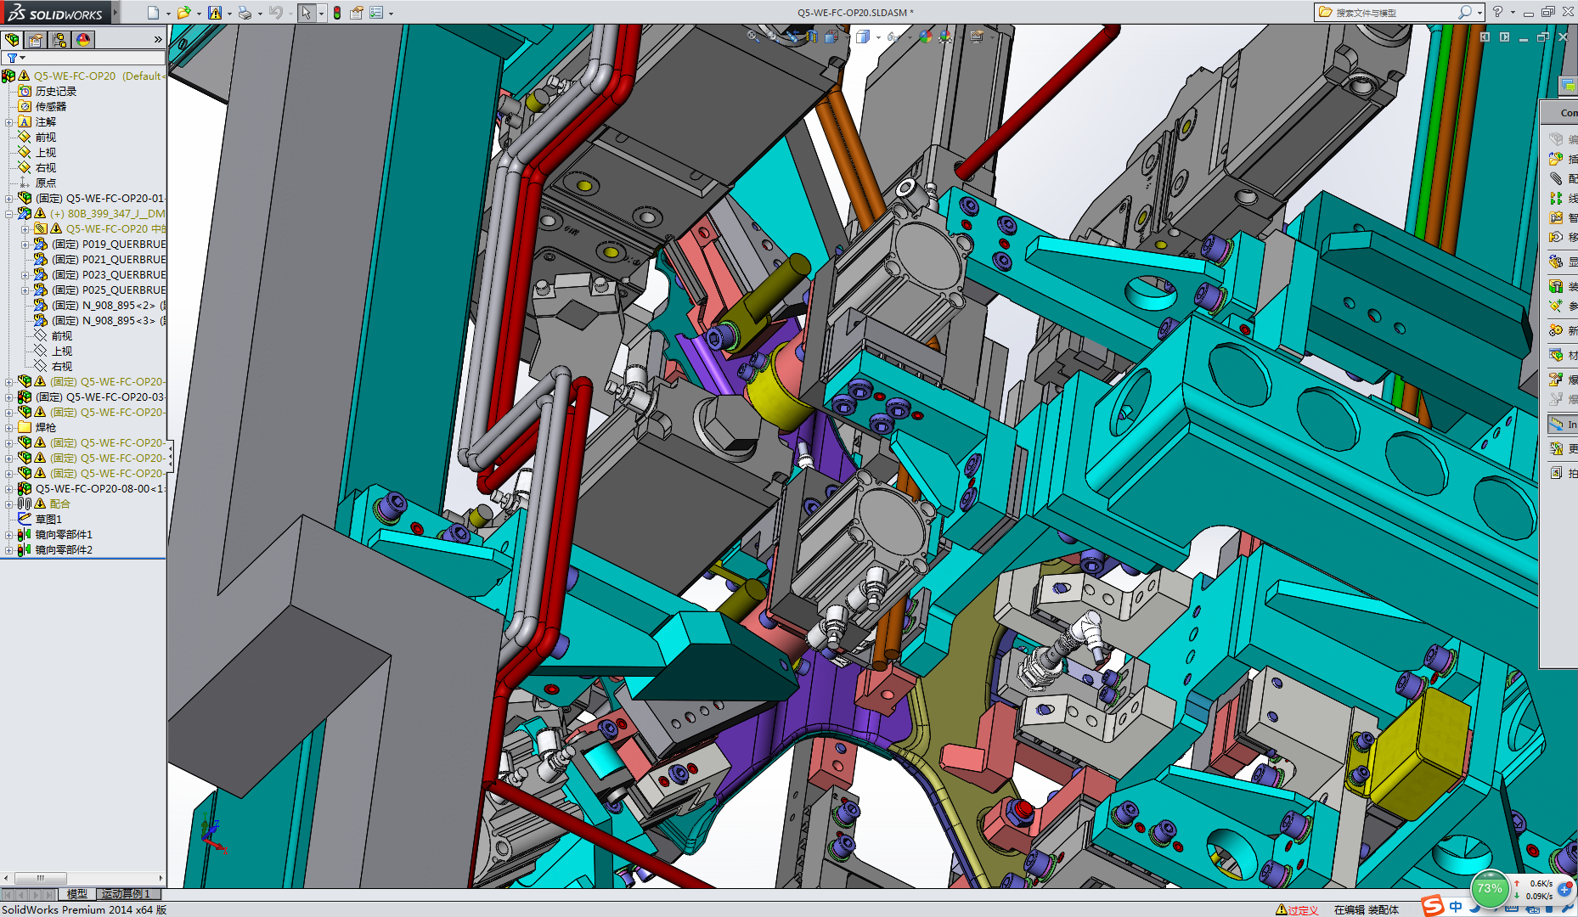Open the View Orientation cube icon

pos(831,36)
